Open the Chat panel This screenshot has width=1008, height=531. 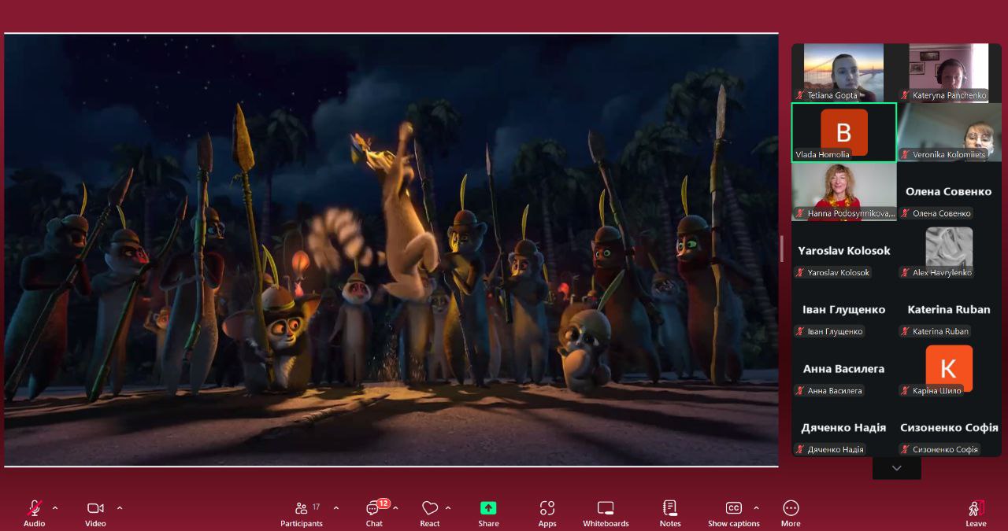pos(373,513)
